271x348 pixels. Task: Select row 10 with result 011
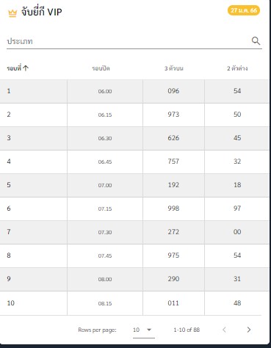pyautogui.click(x=134, y=303)
